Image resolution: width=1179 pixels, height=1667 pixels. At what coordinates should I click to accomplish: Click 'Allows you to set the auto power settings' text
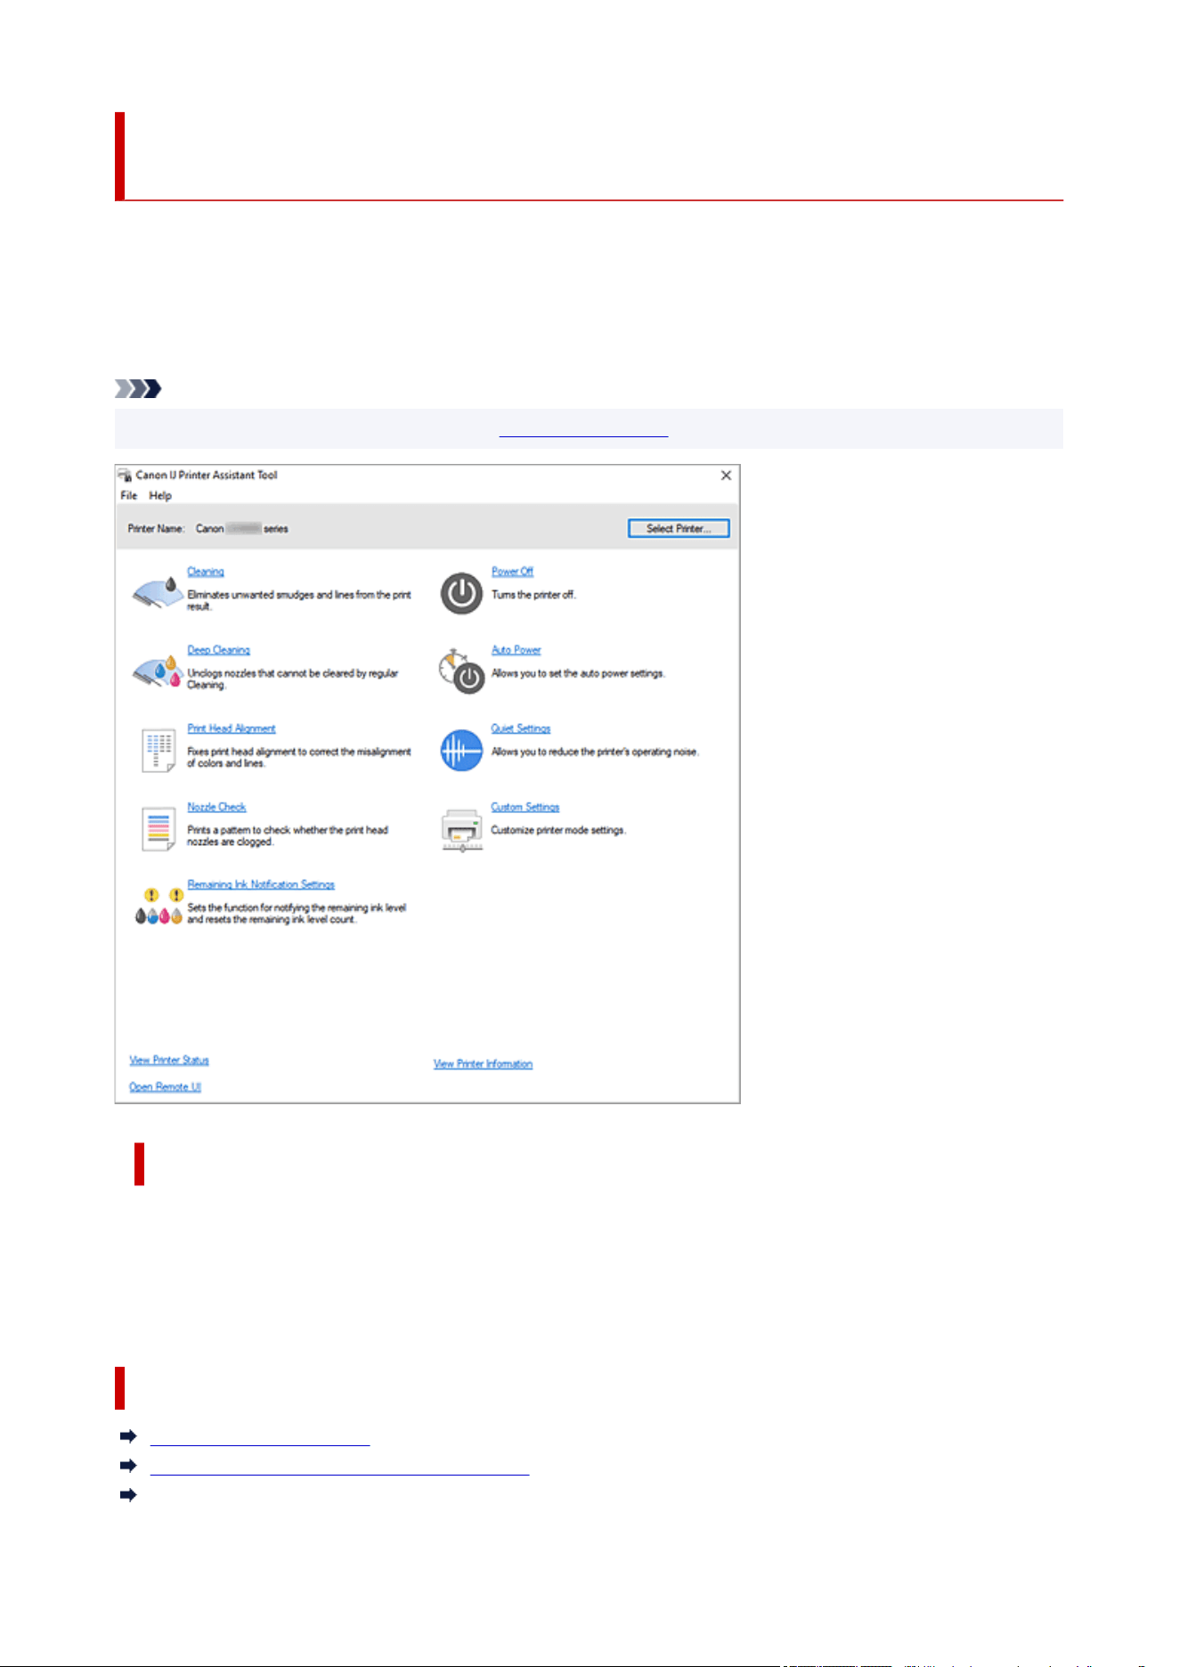[x=578, y=673]
